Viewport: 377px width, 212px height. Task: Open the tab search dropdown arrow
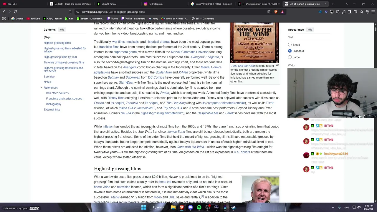tap(347, 4)
